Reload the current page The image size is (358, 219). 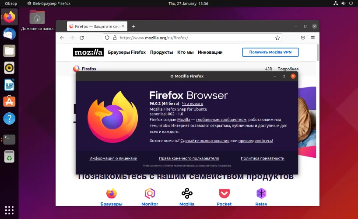click(82, 38)
